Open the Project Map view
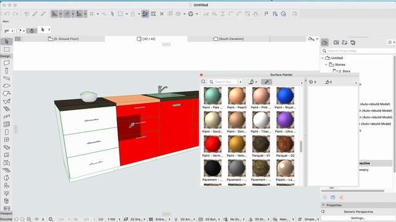Image resolution: width=396 pixels, height=222 pixels. 325,43
